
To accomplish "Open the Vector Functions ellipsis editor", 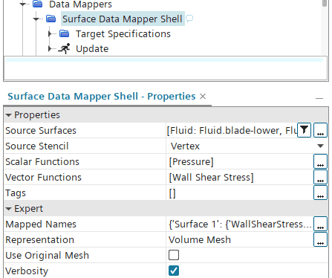I will pos(320,177).
